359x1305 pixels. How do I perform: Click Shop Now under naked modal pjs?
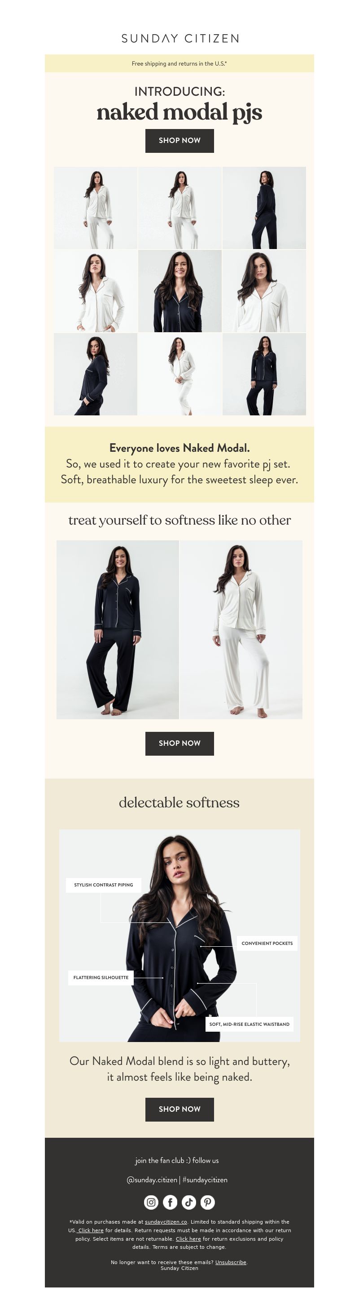pyautogui.click(x=179, y=140)
